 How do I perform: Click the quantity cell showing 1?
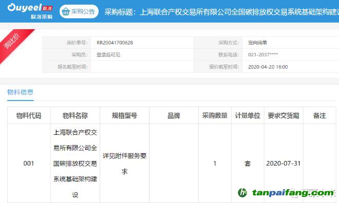coord(215,164)
